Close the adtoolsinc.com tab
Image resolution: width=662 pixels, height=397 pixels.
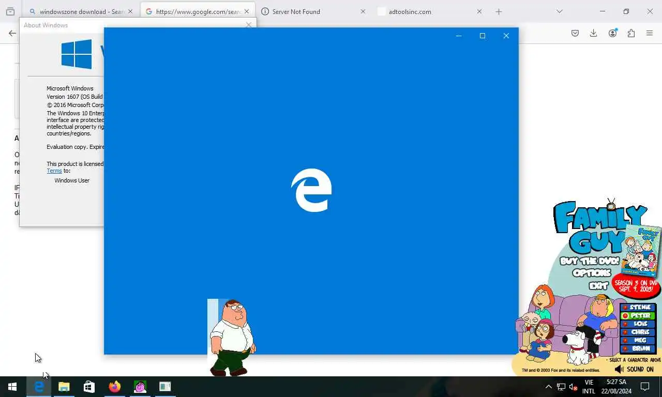pos(479,11)
